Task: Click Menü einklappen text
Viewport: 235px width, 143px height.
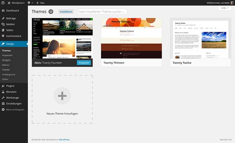Action: coord(15,109)
